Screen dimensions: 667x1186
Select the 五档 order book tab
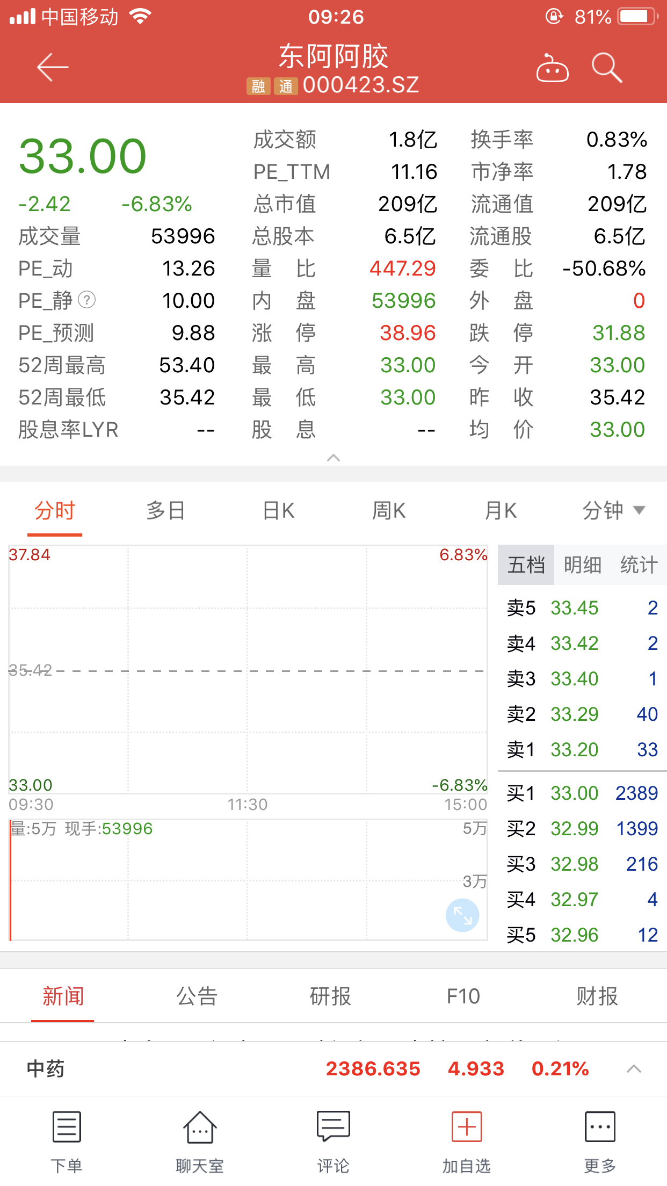(526, 565)
